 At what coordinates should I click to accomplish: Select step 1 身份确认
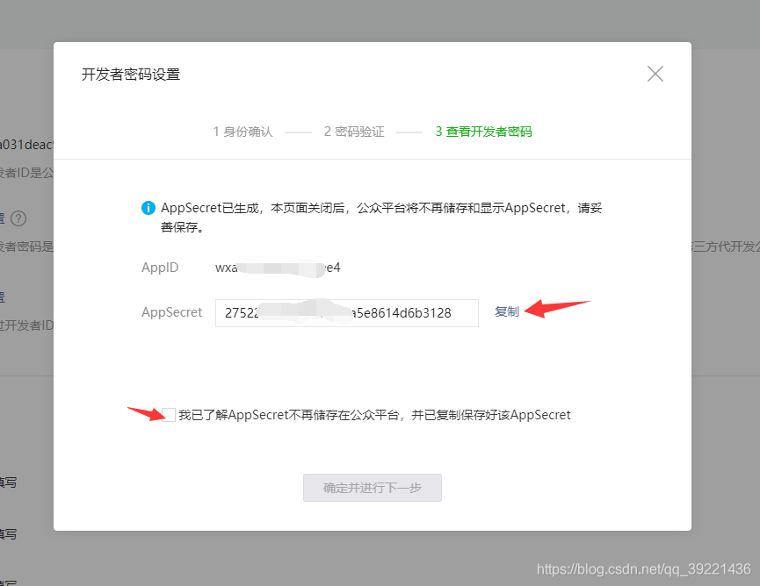click(x=242, y=132)
